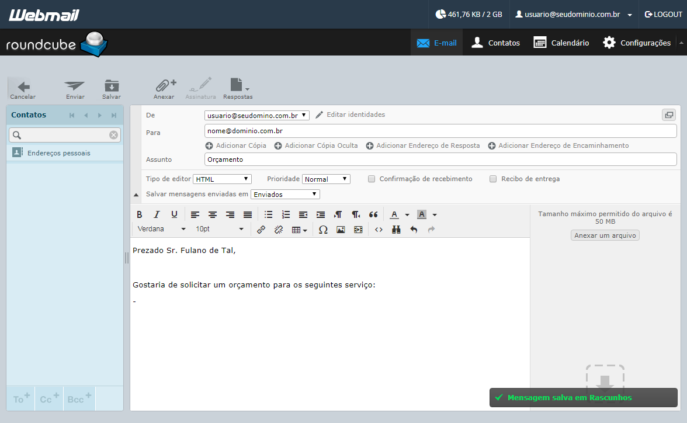Click the blockquote quotation marks icon
687x423 pixels.
tap(373, 214)
